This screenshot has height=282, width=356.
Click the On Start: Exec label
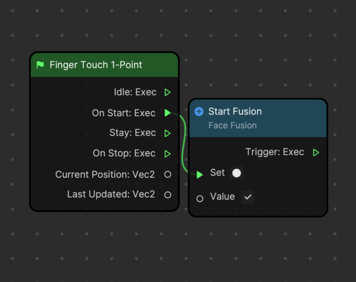click(x=124, y=113)
